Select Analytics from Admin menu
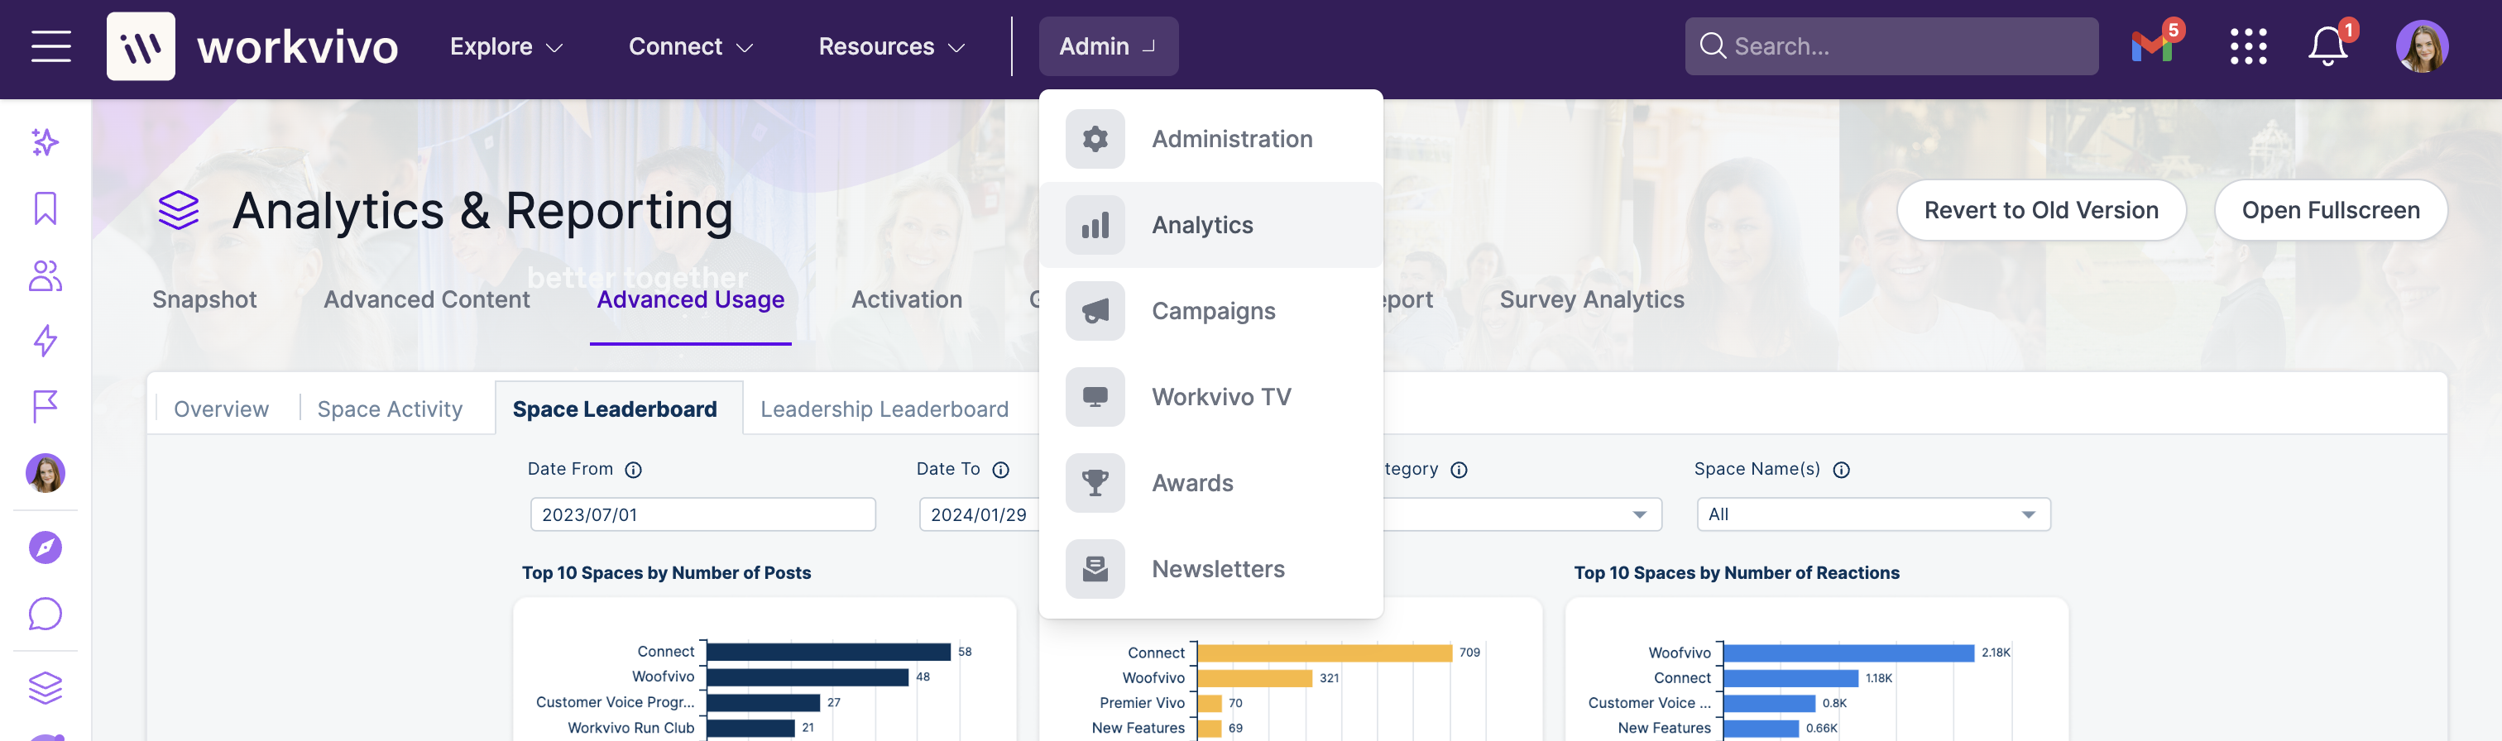 1210,225
